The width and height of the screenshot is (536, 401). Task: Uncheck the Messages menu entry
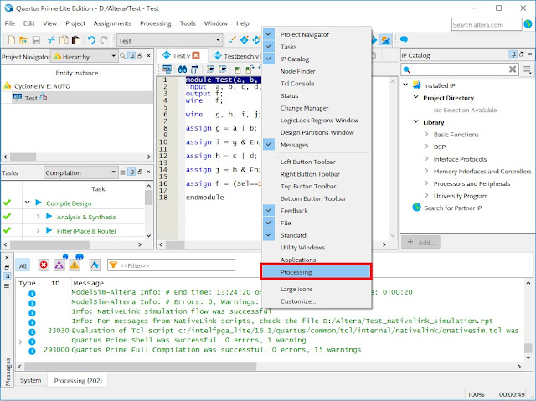[x=269, y=145]
